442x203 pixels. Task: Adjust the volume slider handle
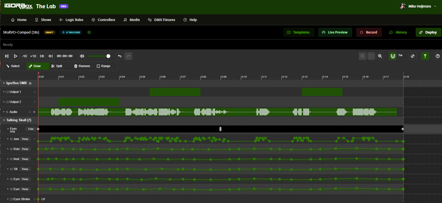[x=108, y=56]
